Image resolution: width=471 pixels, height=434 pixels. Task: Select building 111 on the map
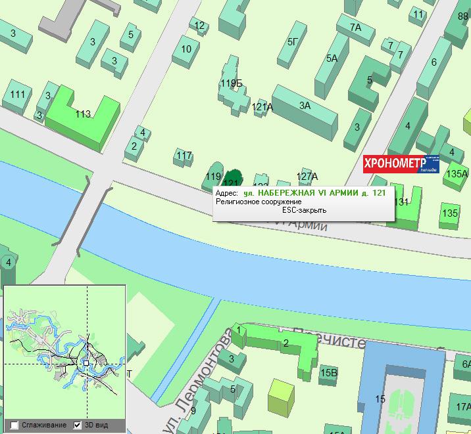17,96
